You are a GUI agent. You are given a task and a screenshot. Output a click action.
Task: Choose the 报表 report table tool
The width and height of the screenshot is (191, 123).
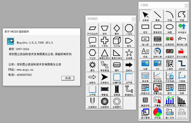coord(182,89)
